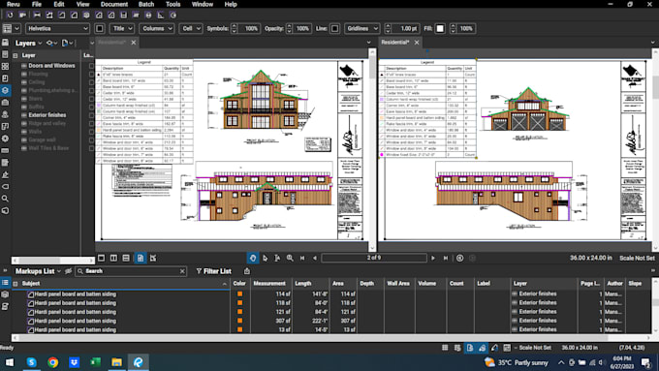Open the Columns dropdown

tap(156, 28)
